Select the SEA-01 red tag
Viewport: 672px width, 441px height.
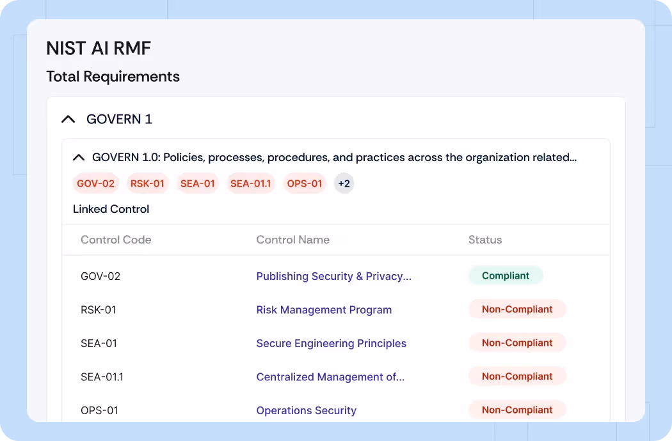(x=198, y=183)
